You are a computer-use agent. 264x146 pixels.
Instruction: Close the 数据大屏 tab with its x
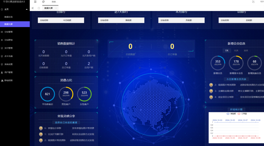[56, 8]
